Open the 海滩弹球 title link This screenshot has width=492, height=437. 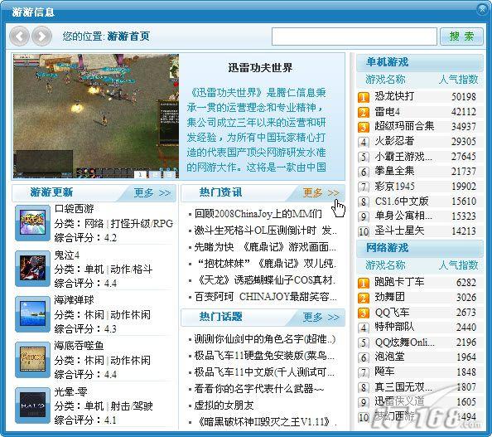[74, 299]
